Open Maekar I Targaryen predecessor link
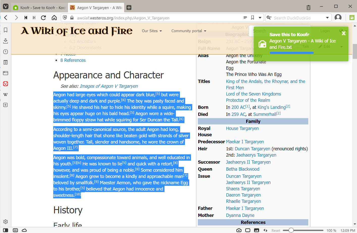This screenshot has height=233, width=357. [x=245, y=142]
